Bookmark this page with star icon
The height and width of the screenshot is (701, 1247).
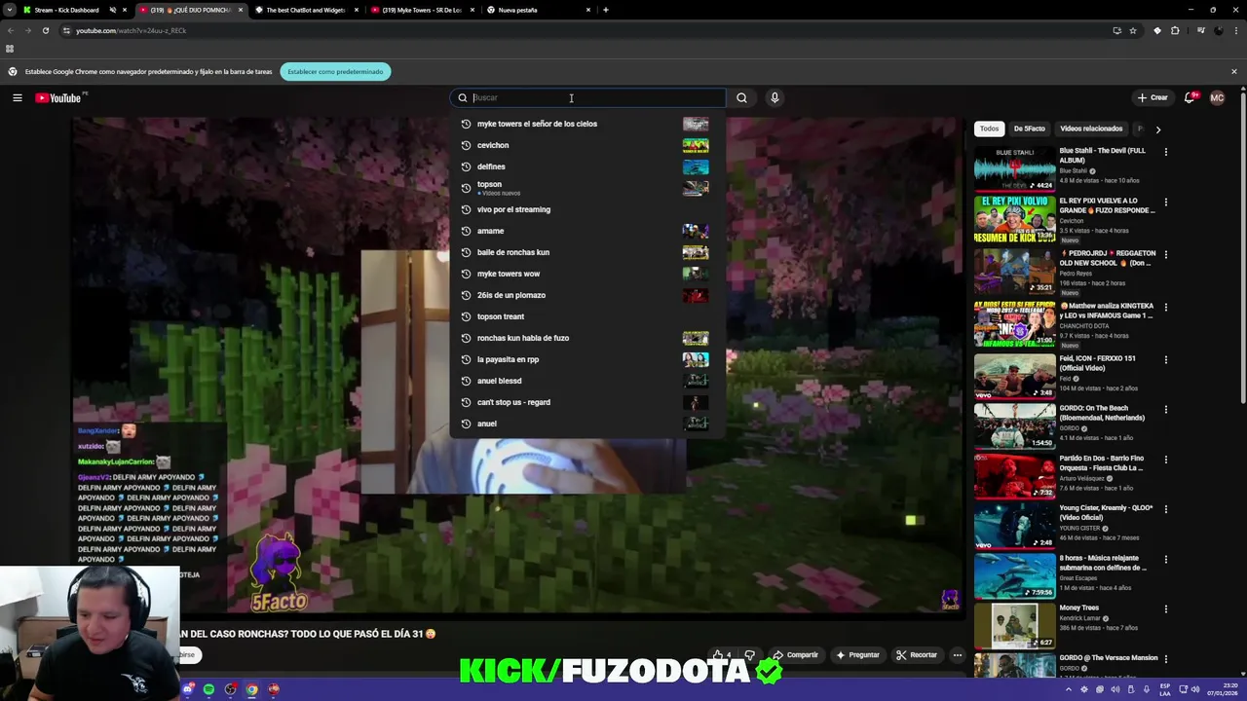[x=1133, y=30]
